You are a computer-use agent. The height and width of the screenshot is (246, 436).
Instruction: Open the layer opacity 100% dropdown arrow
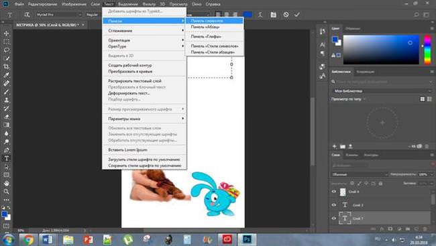click(x=431, y=174)
